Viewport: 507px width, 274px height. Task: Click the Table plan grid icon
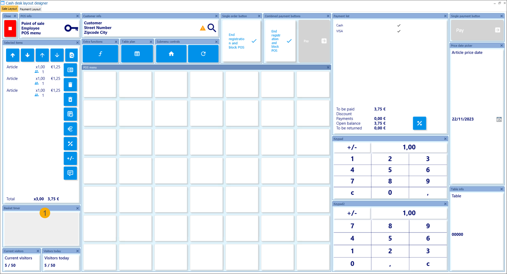137,53
